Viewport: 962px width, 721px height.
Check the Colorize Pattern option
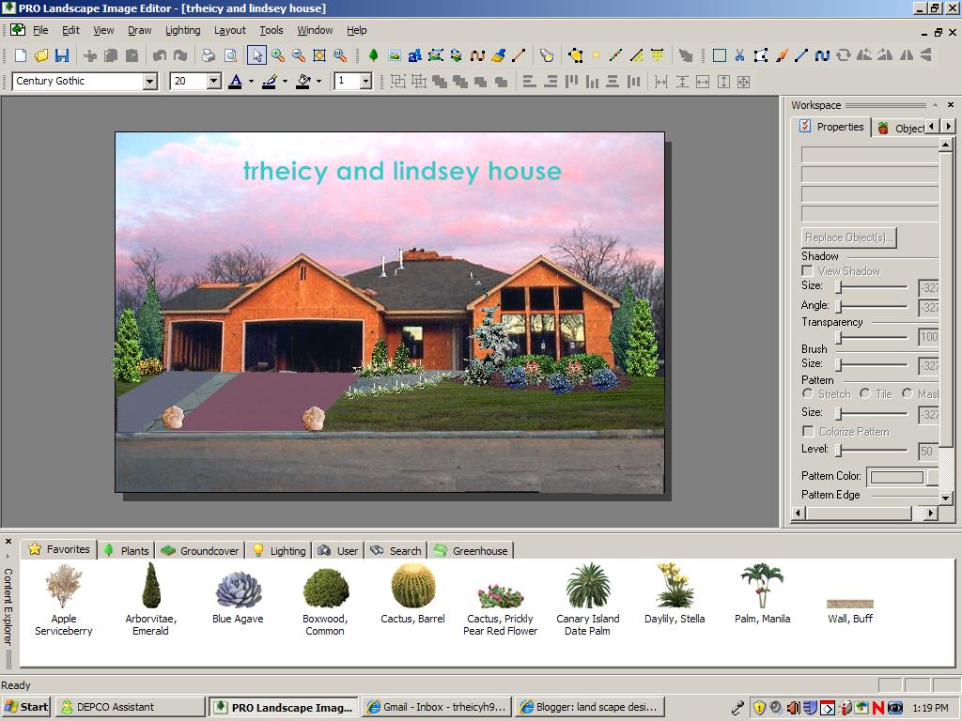pyautogui.click(x=806, y=431)
